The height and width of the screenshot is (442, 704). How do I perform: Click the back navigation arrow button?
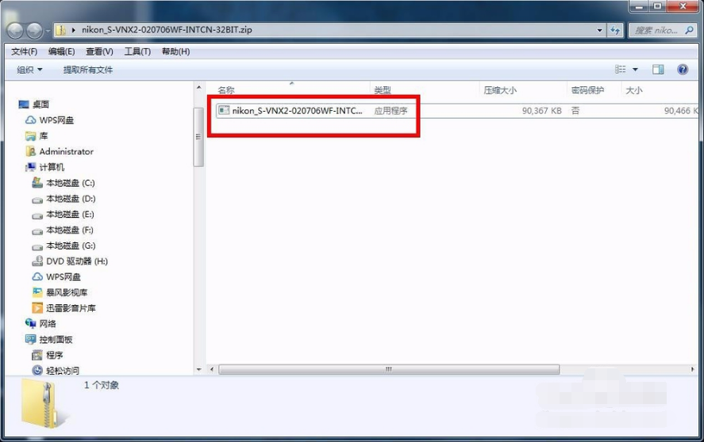[16, 30]
